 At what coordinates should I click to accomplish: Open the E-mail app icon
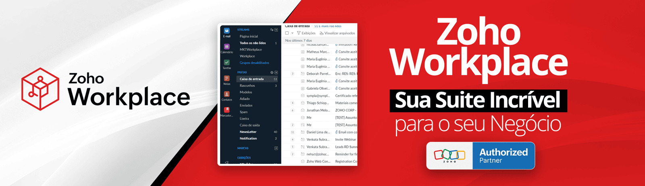[227, 31]
